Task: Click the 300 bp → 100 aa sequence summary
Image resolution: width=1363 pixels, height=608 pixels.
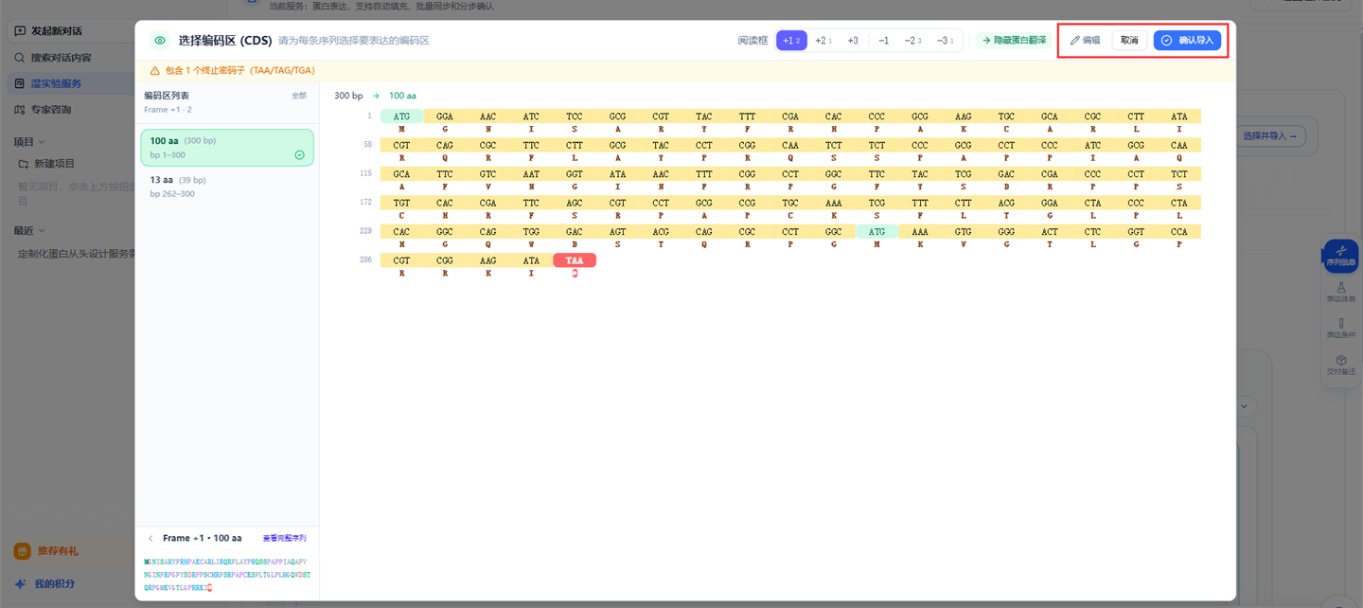Action: [375, 96]
